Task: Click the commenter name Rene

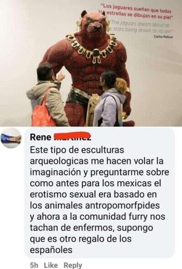Action: point(40,137)
